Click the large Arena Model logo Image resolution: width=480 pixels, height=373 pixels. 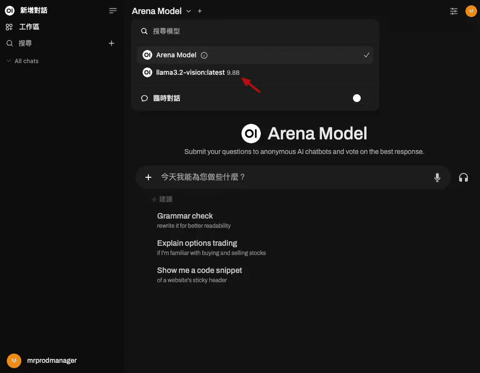pos(251,134)
